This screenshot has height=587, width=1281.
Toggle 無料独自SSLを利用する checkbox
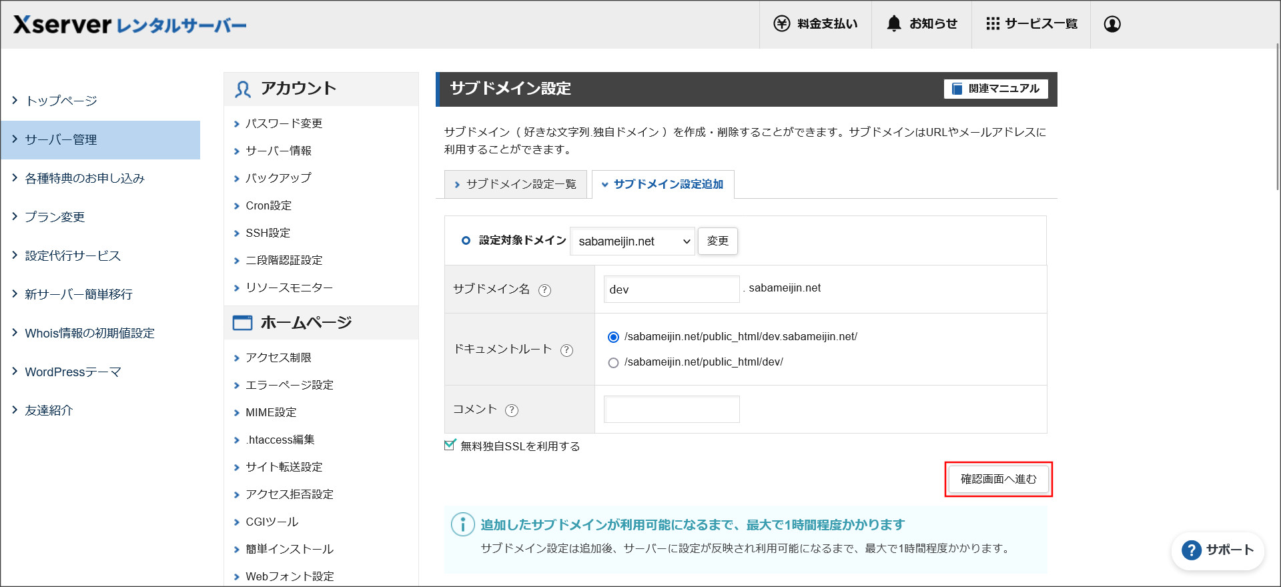pos(450,445)
